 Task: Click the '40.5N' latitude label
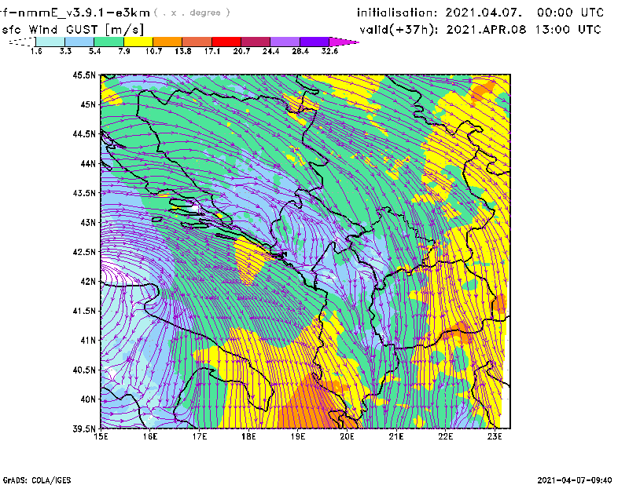tap(84, 370)
